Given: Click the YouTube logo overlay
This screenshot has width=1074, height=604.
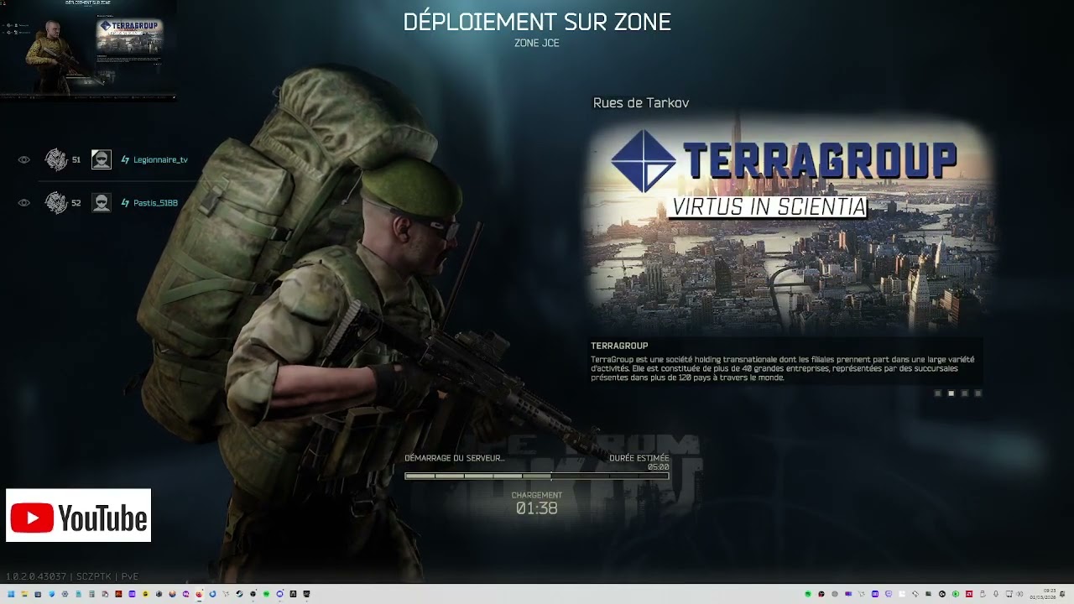Looking at the screenshot, I should coord(78,515).
